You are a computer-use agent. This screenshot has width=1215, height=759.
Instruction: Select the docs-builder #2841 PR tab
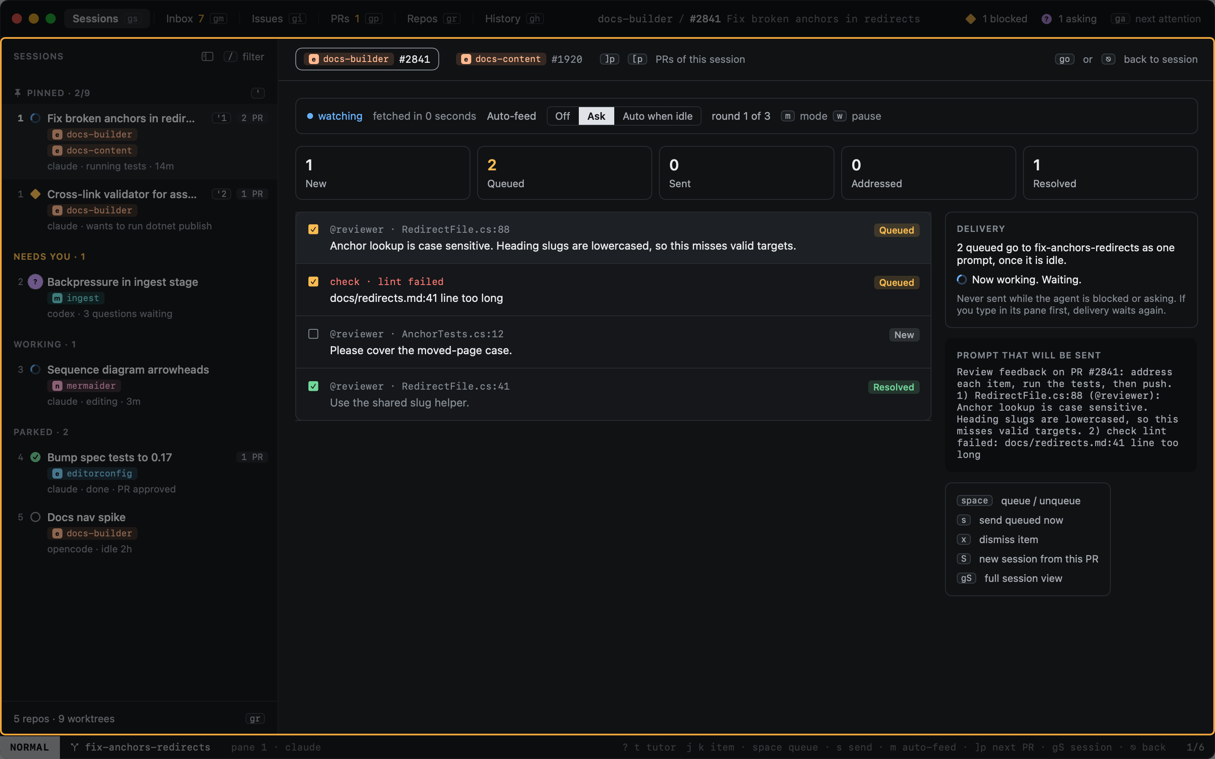pos(367,59)
